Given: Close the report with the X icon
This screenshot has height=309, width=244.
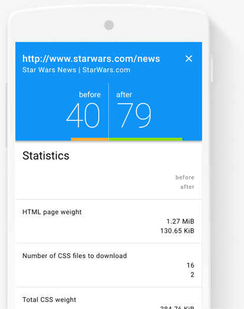Looking at the screenshot, I should click(188, 59).
